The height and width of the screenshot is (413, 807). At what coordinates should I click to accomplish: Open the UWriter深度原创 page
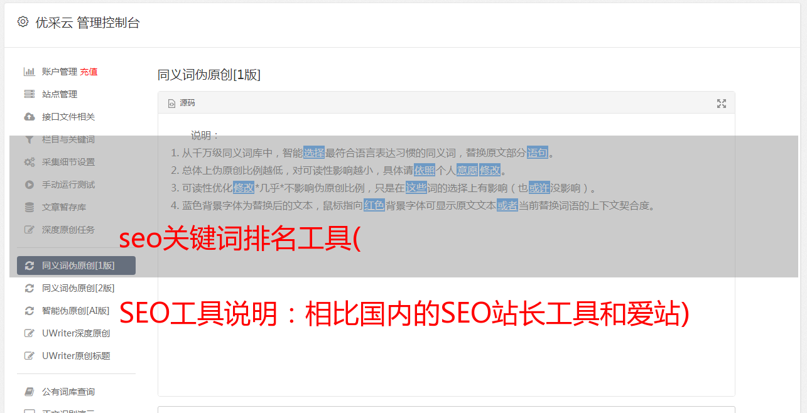[76, 333]
